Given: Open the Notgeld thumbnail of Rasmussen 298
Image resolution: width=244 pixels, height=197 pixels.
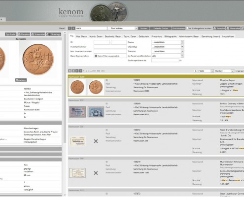Looking at the screenshot, I should [x=77, y=141].
